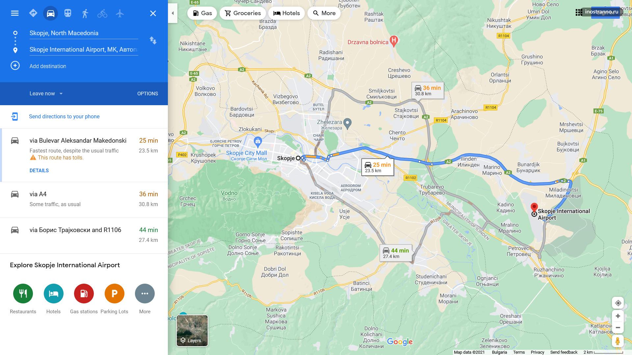Select walking travel mode icon
The image size is (632, 355).
(85, 13)
